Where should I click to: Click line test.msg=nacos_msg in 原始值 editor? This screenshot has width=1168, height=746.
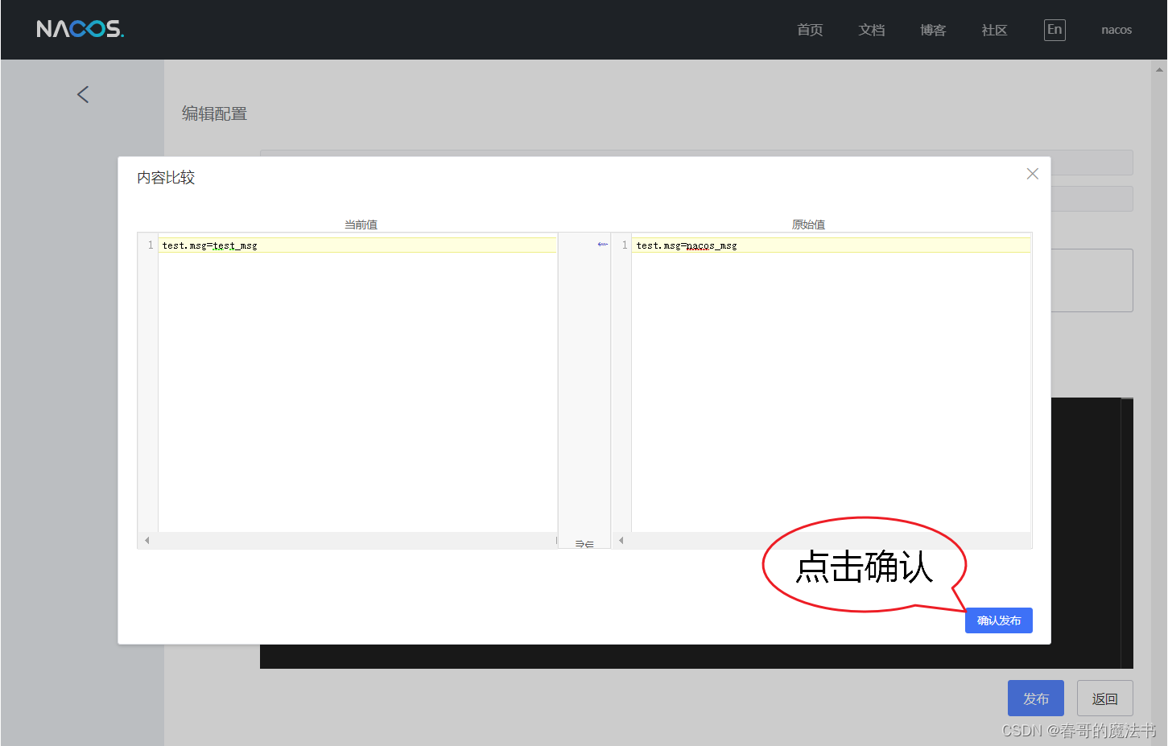(x=831, y=245)
